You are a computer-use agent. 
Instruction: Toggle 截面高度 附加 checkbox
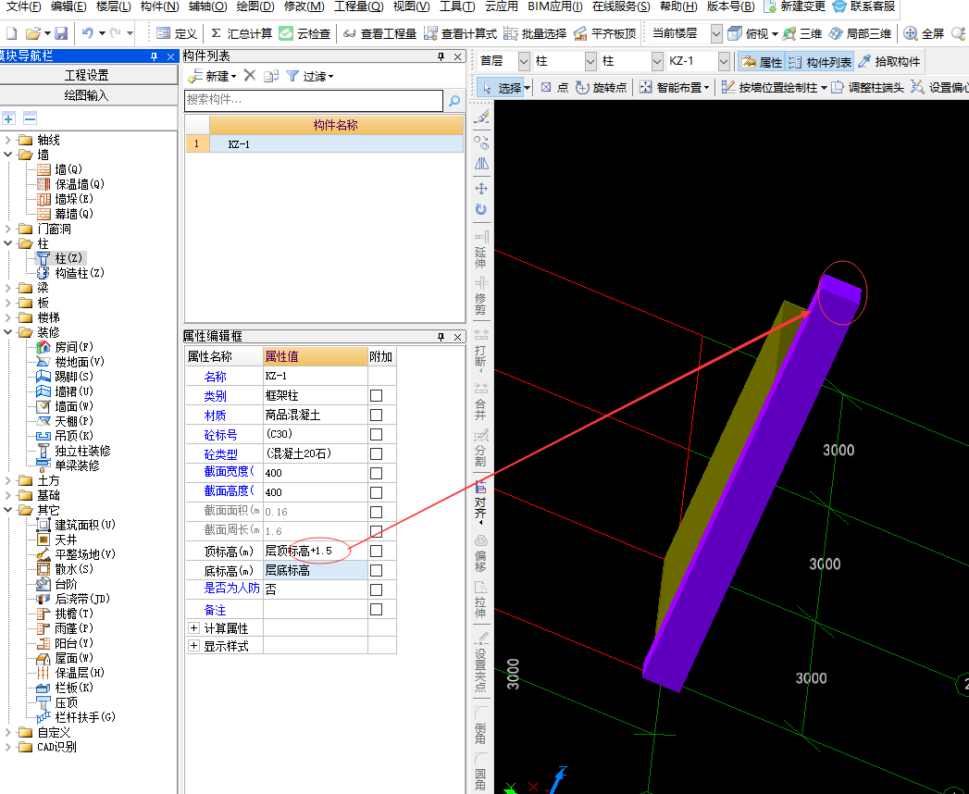point(376,492)
